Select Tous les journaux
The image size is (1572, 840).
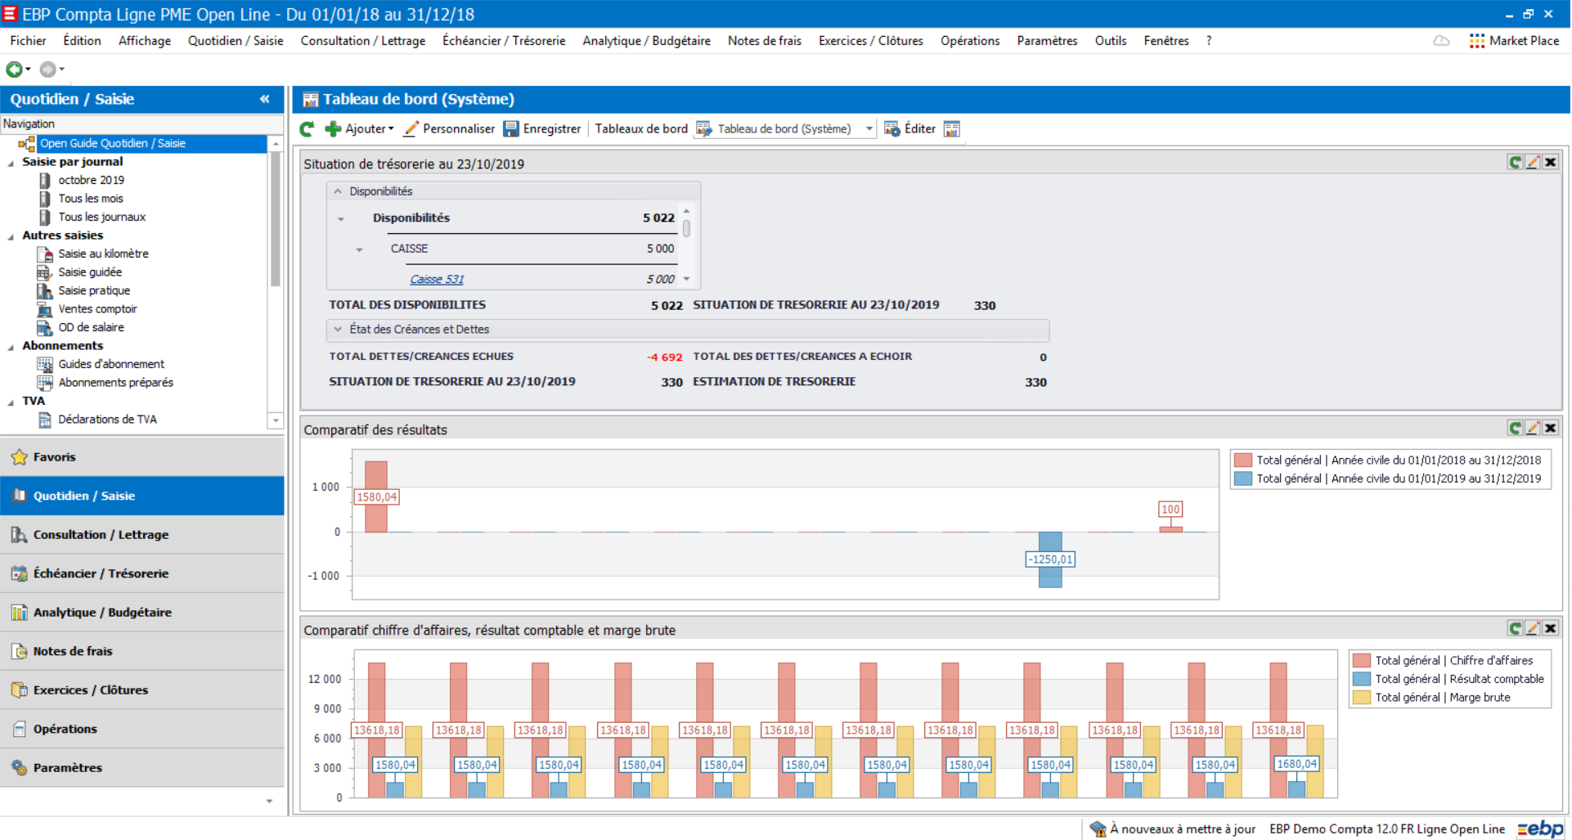(x=101, y=217)
